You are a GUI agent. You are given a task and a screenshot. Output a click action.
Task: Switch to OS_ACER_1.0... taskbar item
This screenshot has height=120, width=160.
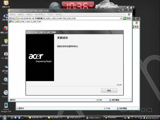tap(56, 118)
